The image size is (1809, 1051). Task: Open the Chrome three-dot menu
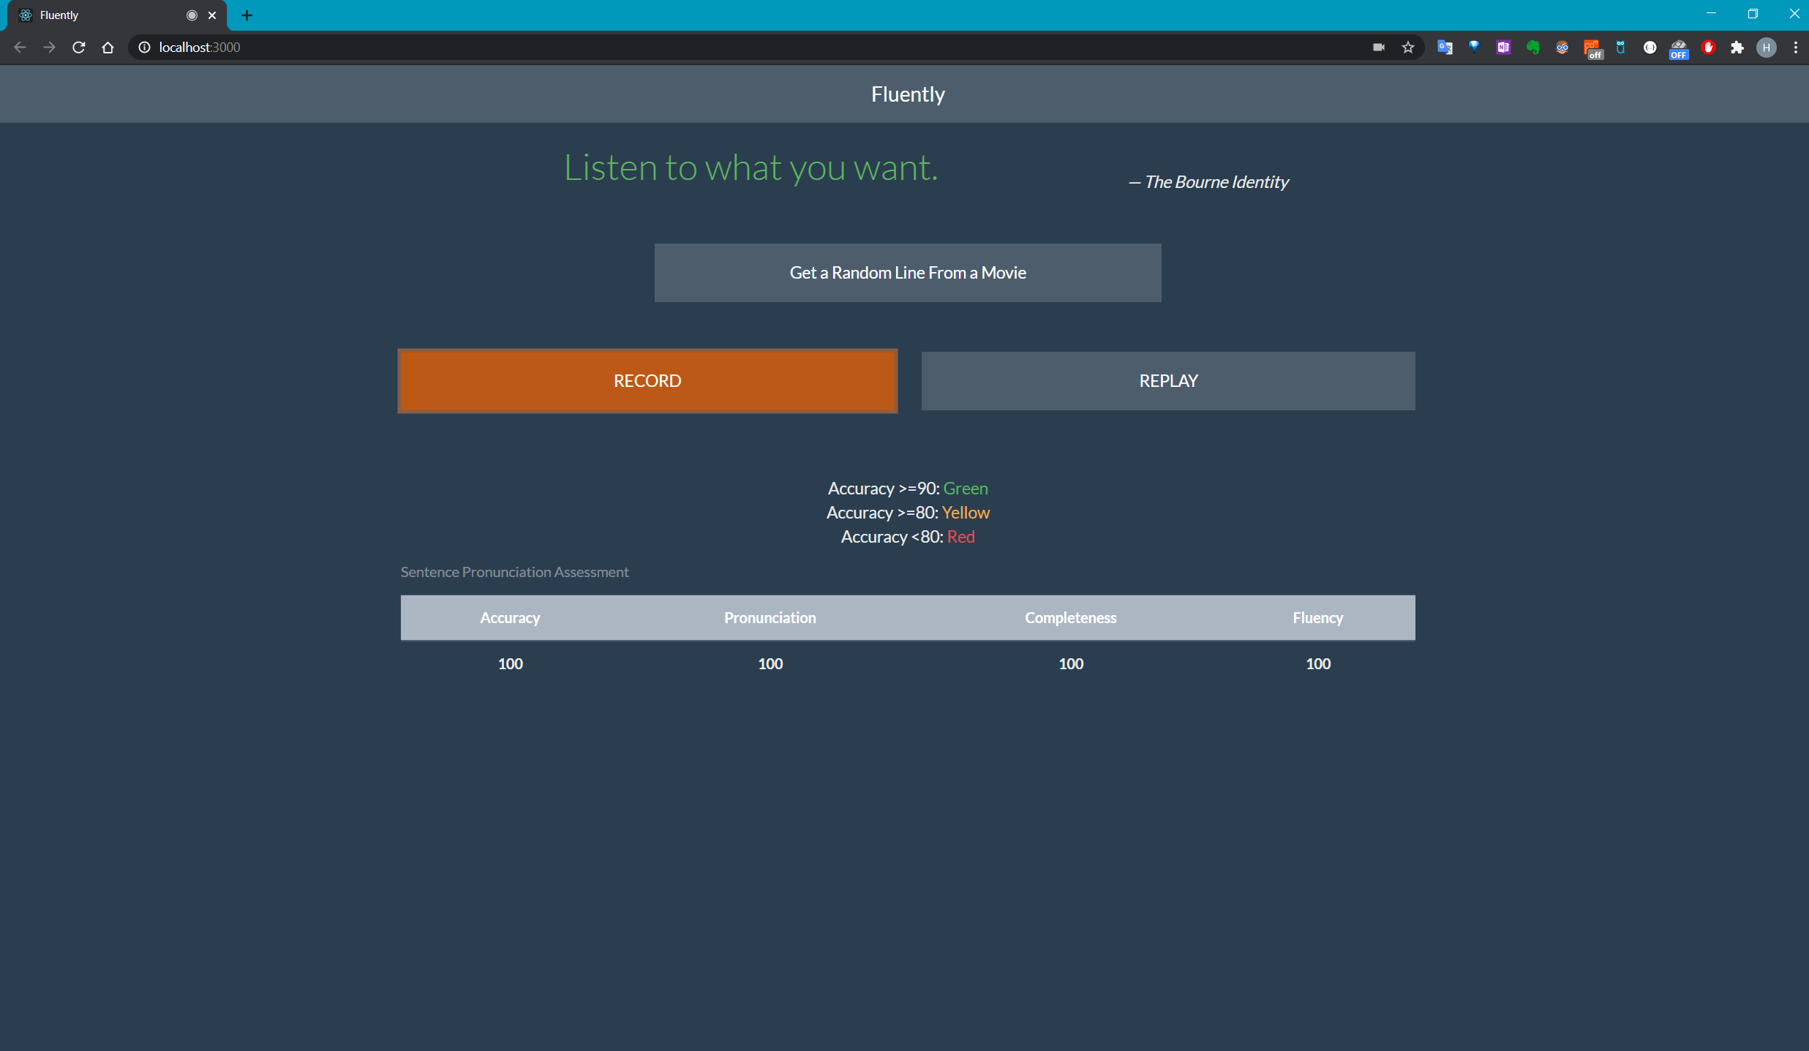pyautogui.click(x=1795, y=48)
